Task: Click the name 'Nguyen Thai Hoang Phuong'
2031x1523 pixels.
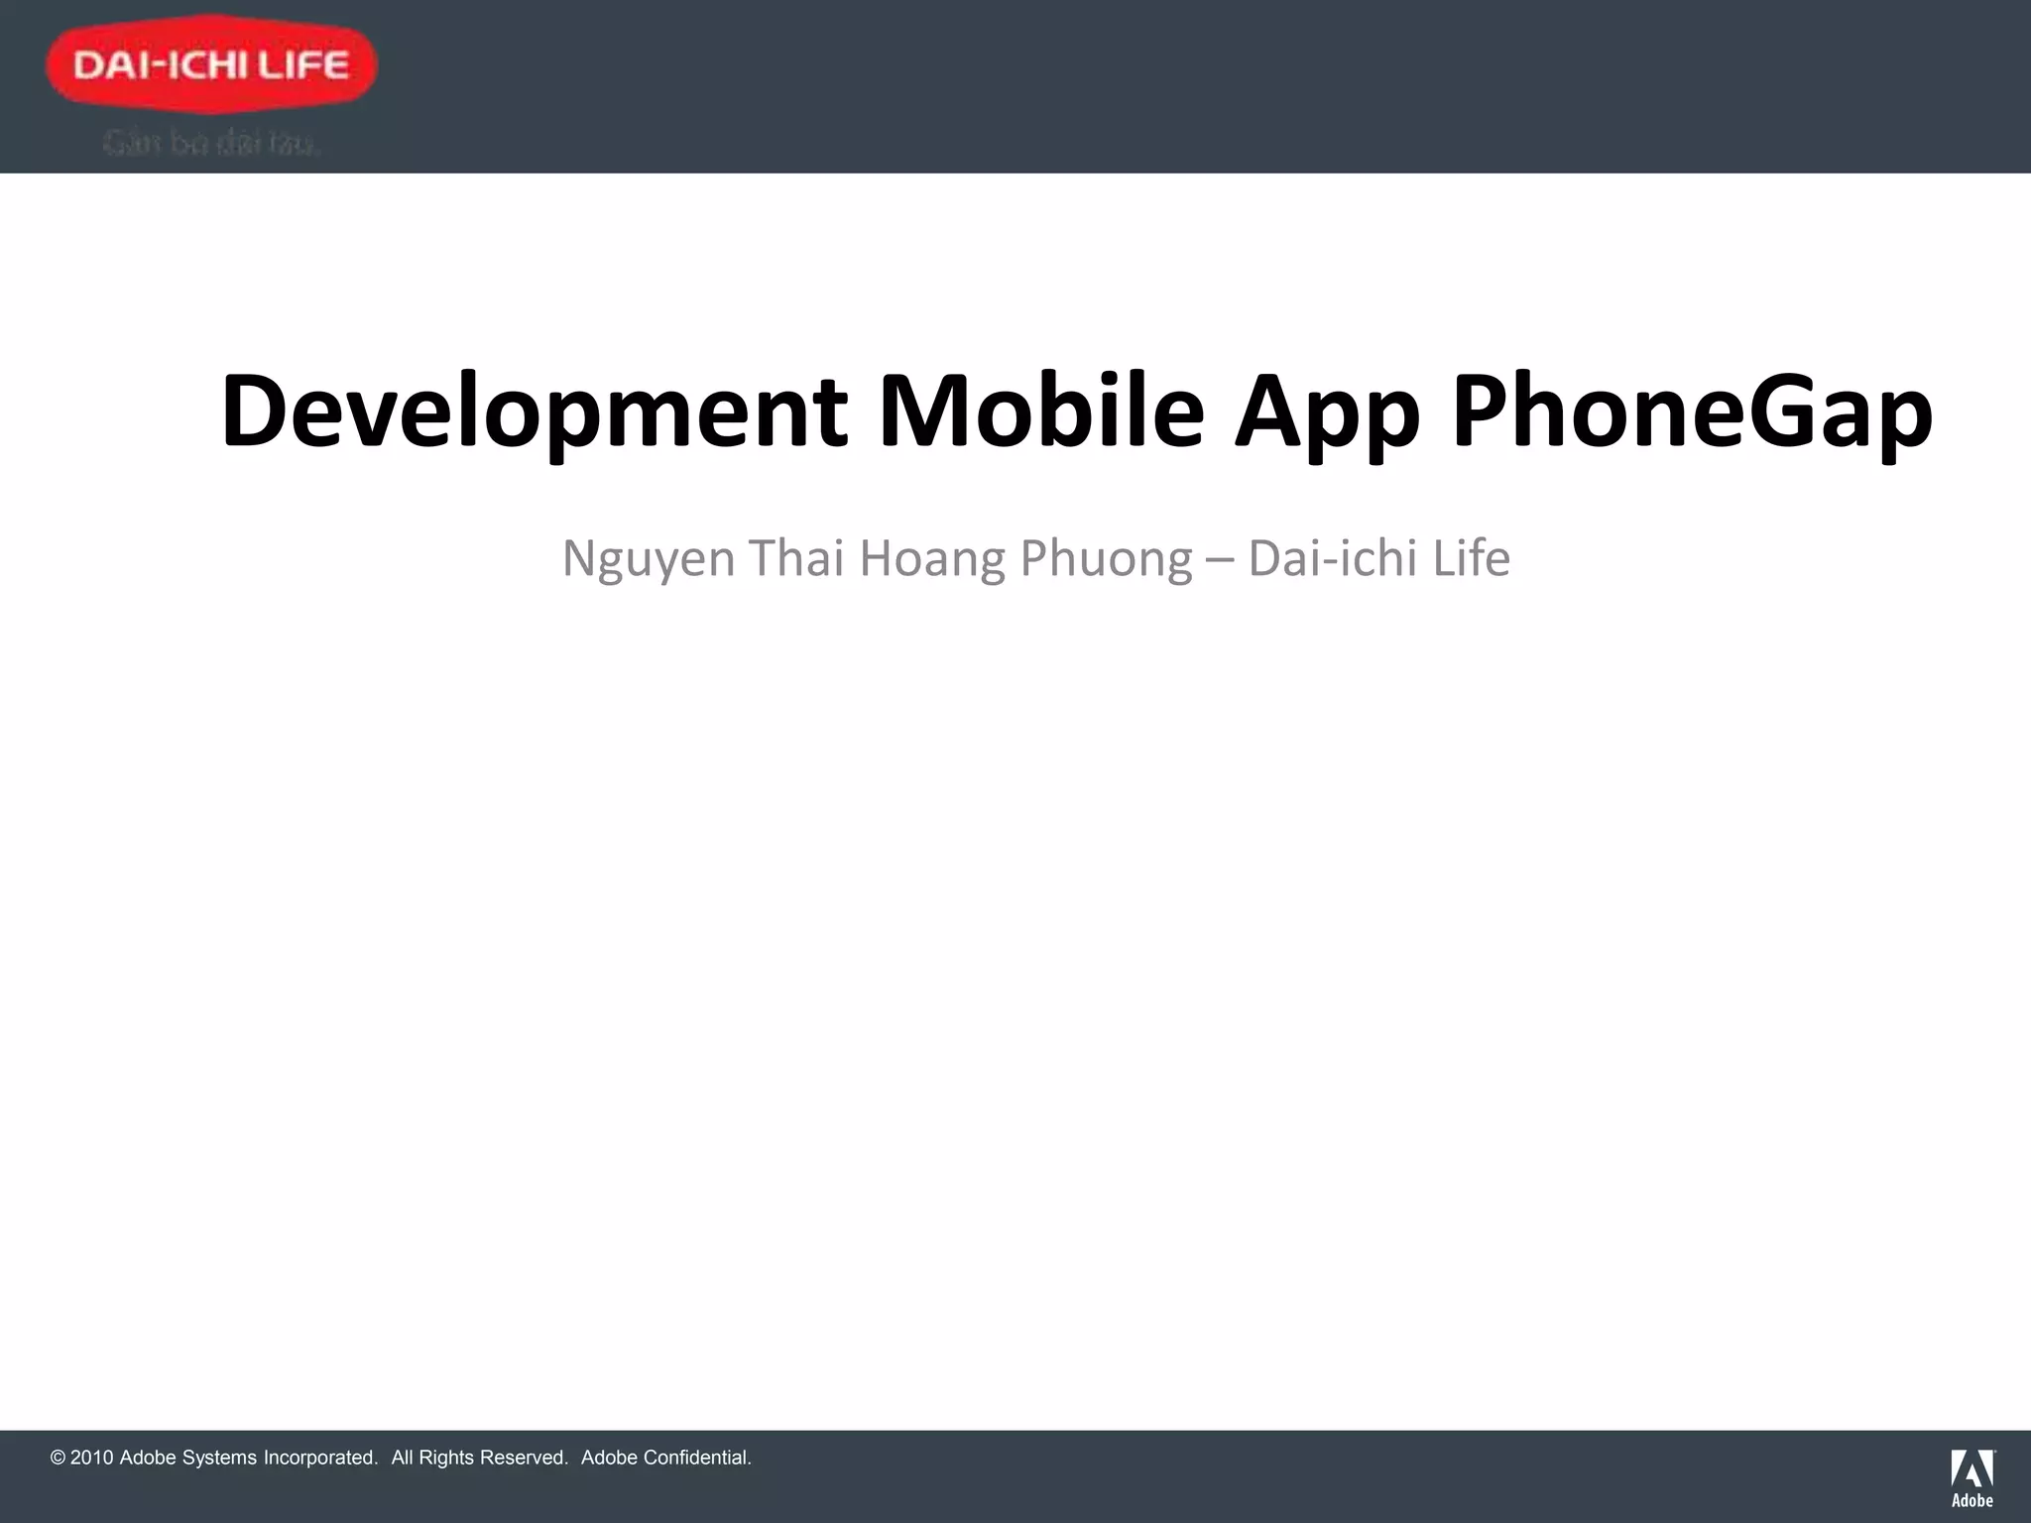Action: [x=877, y=558]
